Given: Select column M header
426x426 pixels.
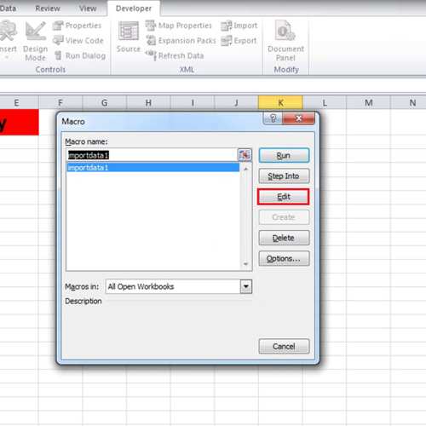Looking at the screenshot, I should (x=369, y=102).
